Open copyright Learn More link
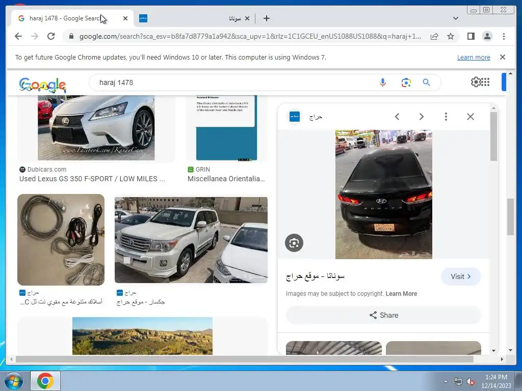Screen dimensions: 522x391 [x=401, y=294]
